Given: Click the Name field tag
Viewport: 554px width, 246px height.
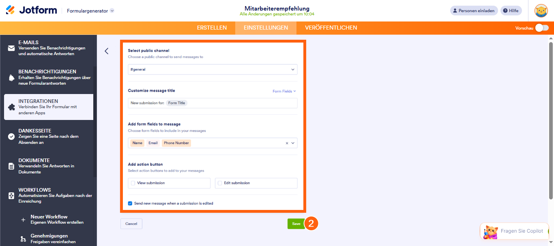Looking at the screenshot, I should (137, 143).
